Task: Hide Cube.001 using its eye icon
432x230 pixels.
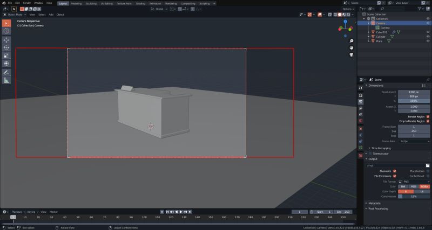Action: point(428,32)
